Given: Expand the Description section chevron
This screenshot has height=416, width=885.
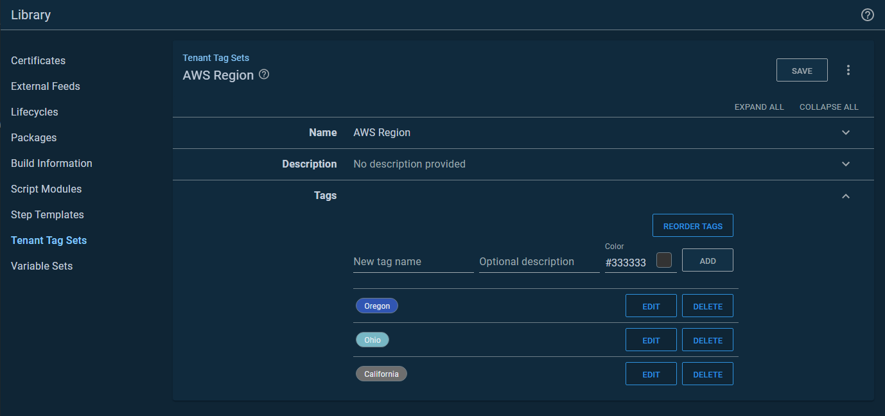Looking at the screenshot, I should tap(845, 164).
